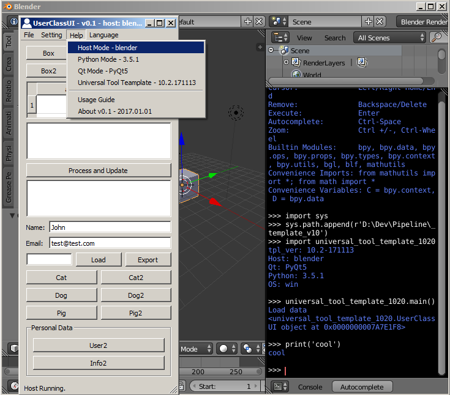Click the Blender logo in the title bar
Viewport: 450px width, 395px height.
7,6
